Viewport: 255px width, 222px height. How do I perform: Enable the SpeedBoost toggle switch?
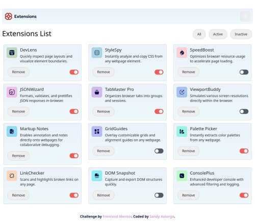coord(244,72)
